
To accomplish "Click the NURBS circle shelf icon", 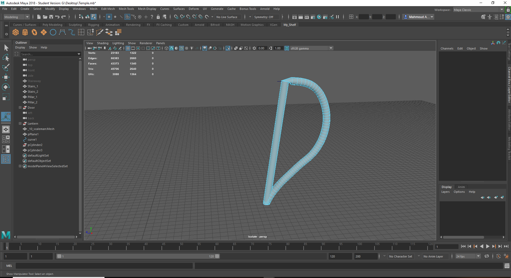I will [x=53, y=32].
